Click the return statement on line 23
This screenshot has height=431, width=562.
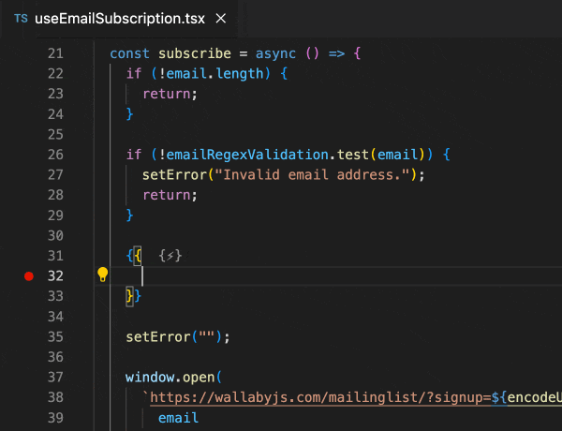coord(167,94)
